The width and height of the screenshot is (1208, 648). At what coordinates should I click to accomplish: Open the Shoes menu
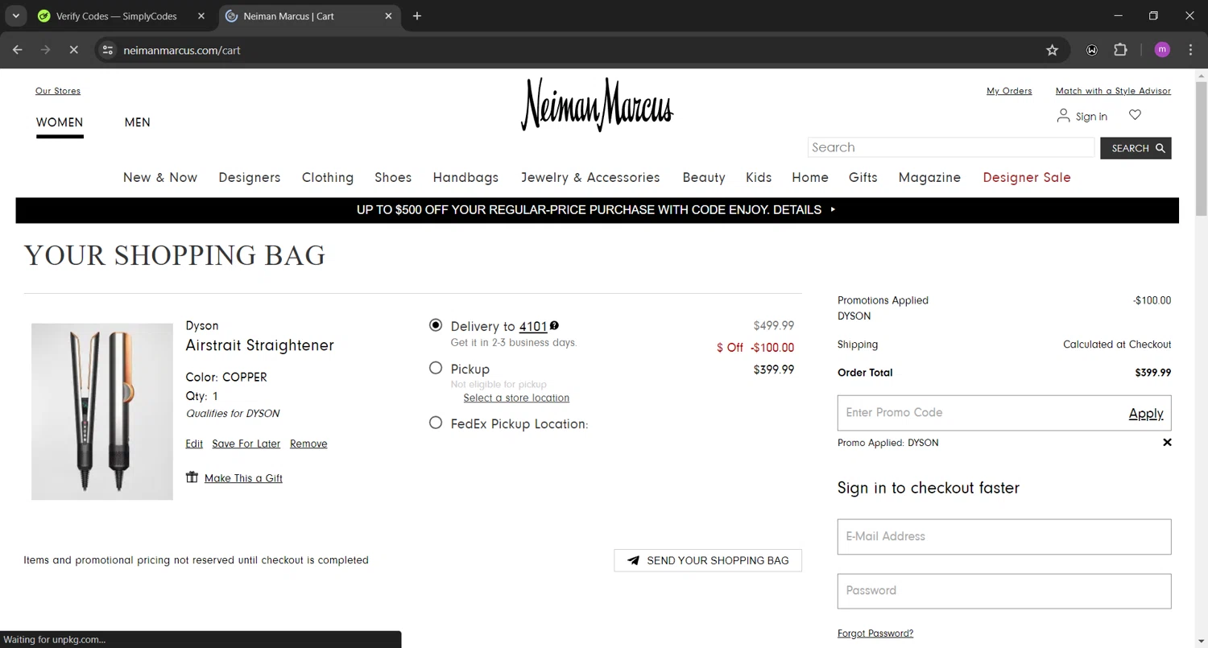click(393, 177)
